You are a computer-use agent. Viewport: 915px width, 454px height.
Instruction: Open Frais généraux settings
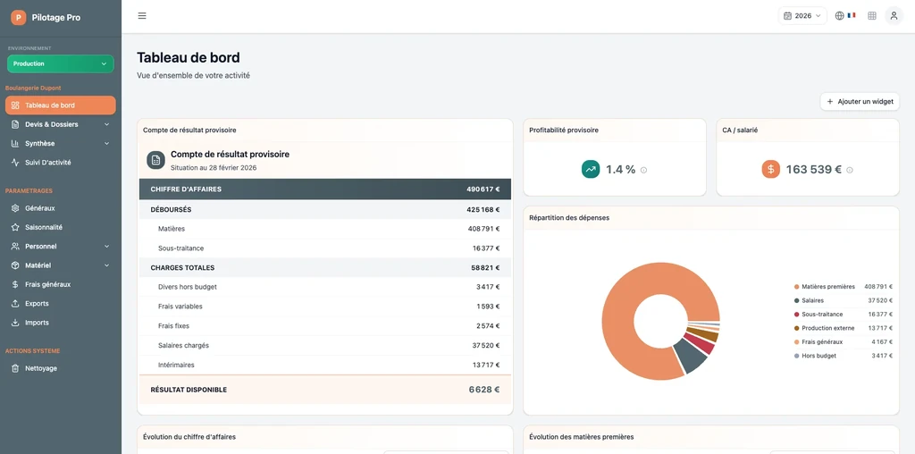click(47, 284)
